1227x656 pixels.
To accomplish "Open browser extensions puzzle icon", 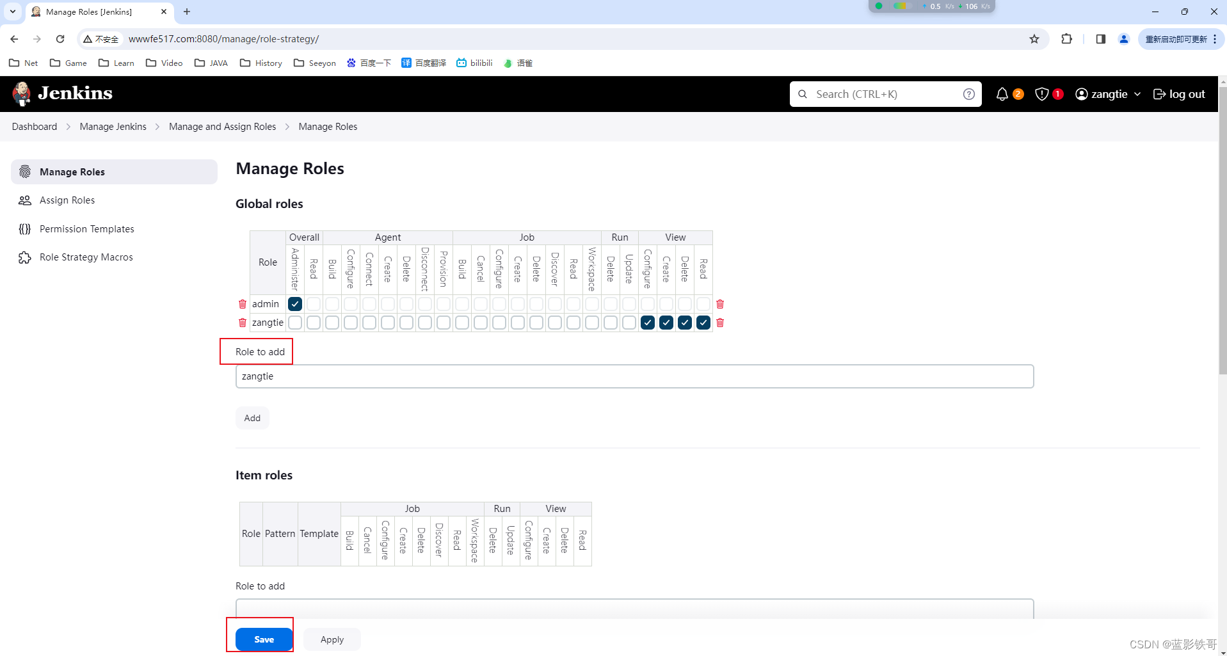I will [1066, 39].
